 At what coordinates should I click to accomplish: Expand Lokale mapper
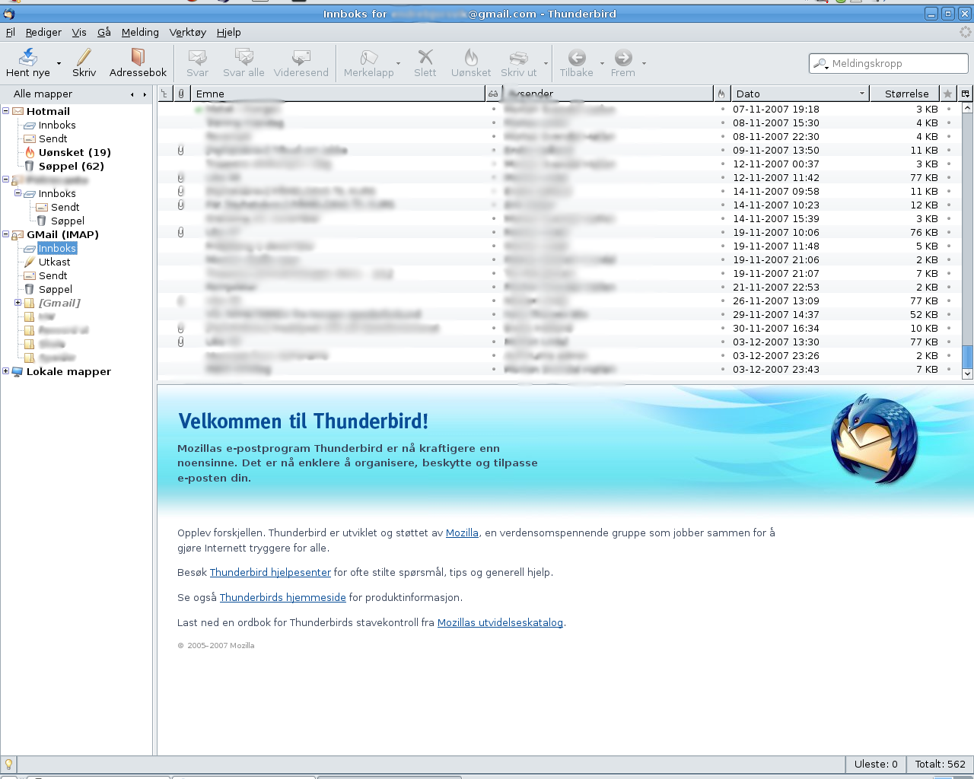tap(5, 371)
